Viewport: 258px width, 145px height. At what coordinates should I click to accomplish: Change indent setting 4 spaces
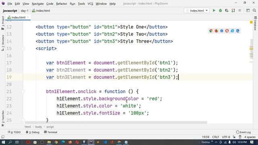(250, 137)
